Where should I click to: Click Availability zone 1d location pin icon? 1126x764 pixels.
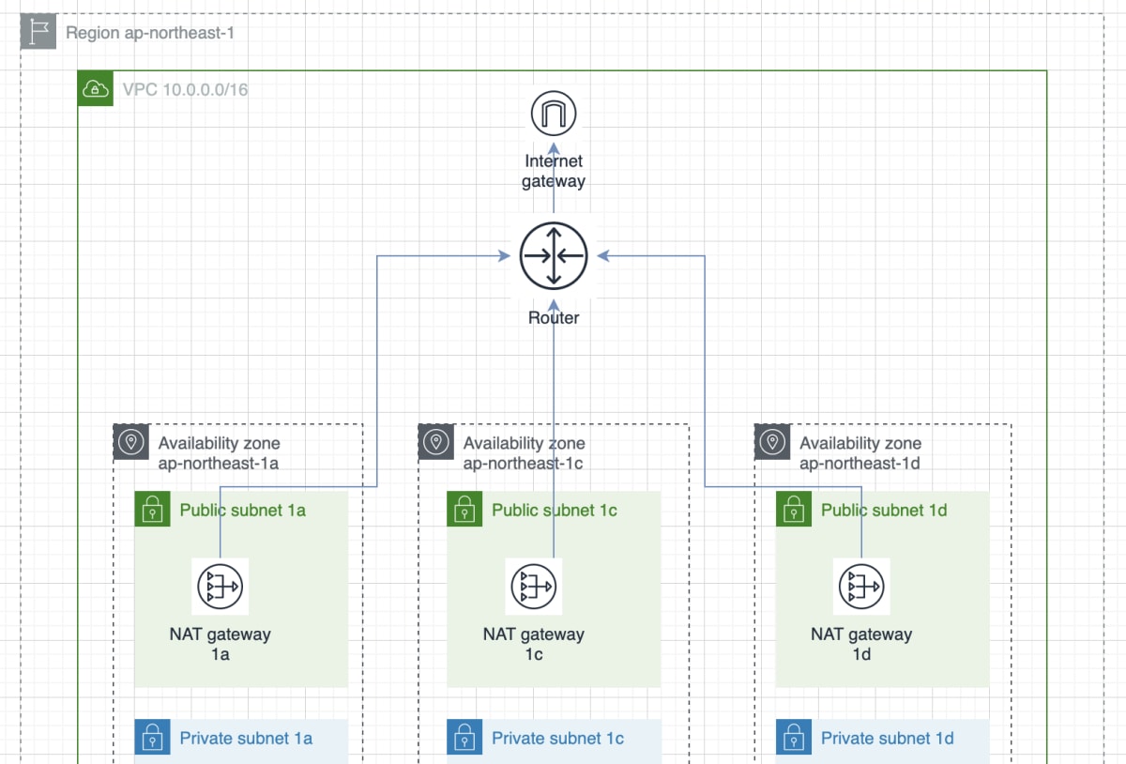[x=772, y=441]
